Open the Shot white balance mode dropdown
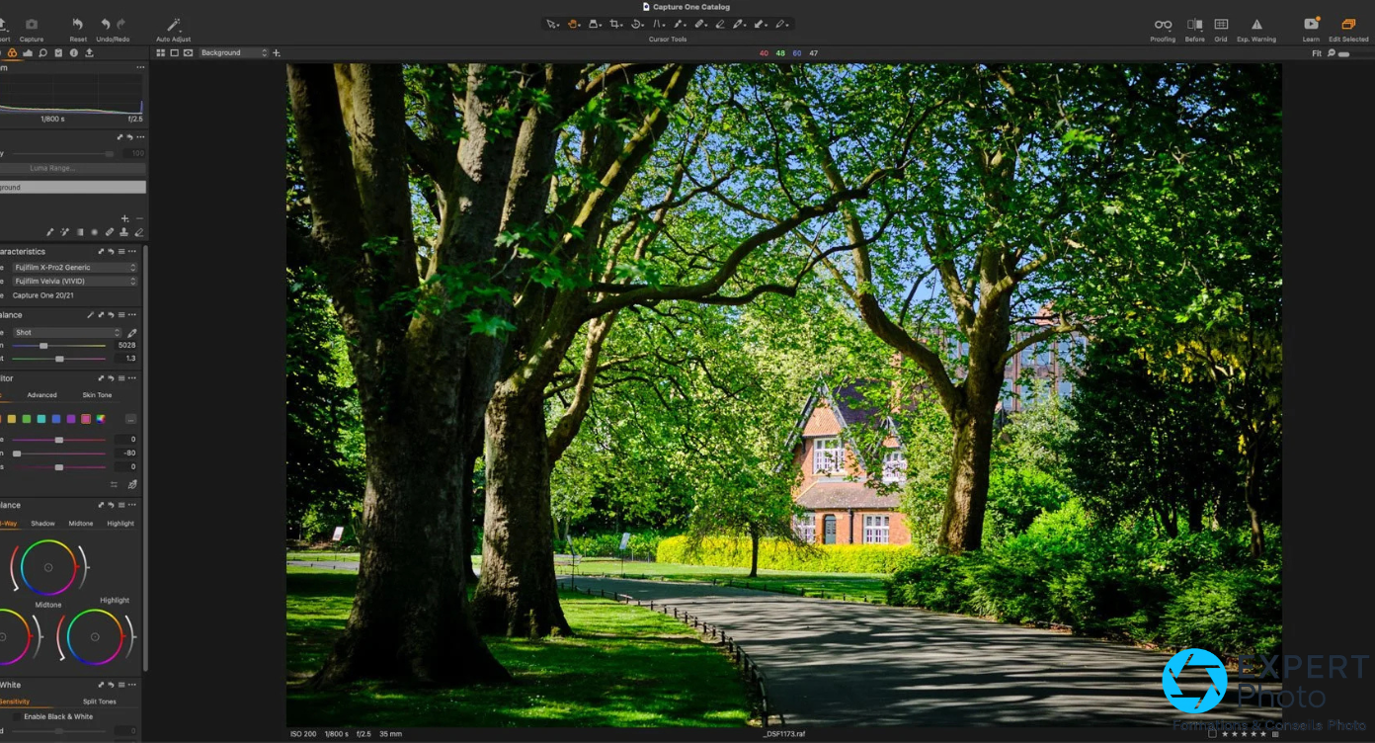1375x743 pixels. [67, 333]
